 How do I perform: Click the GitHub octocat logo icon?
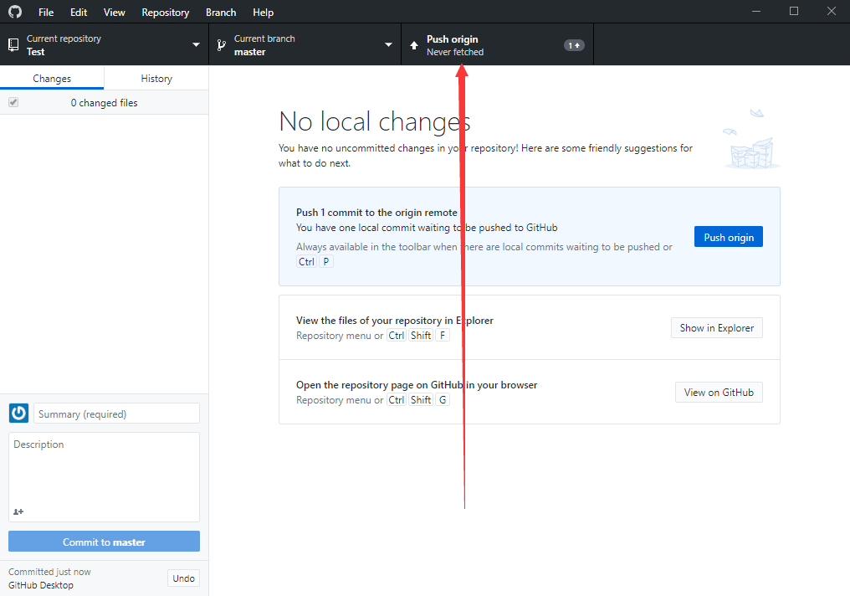15,12
